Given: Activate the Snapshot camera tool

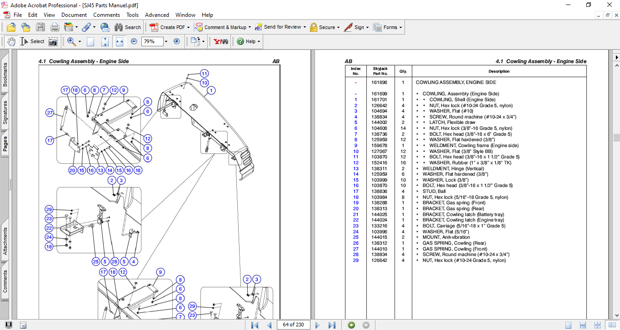Looking at the screenshot, I should pyautogui.click(x=53, y=41).
